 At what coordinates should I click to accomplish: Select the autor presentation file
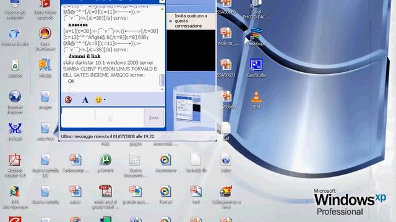pos(75,195)
